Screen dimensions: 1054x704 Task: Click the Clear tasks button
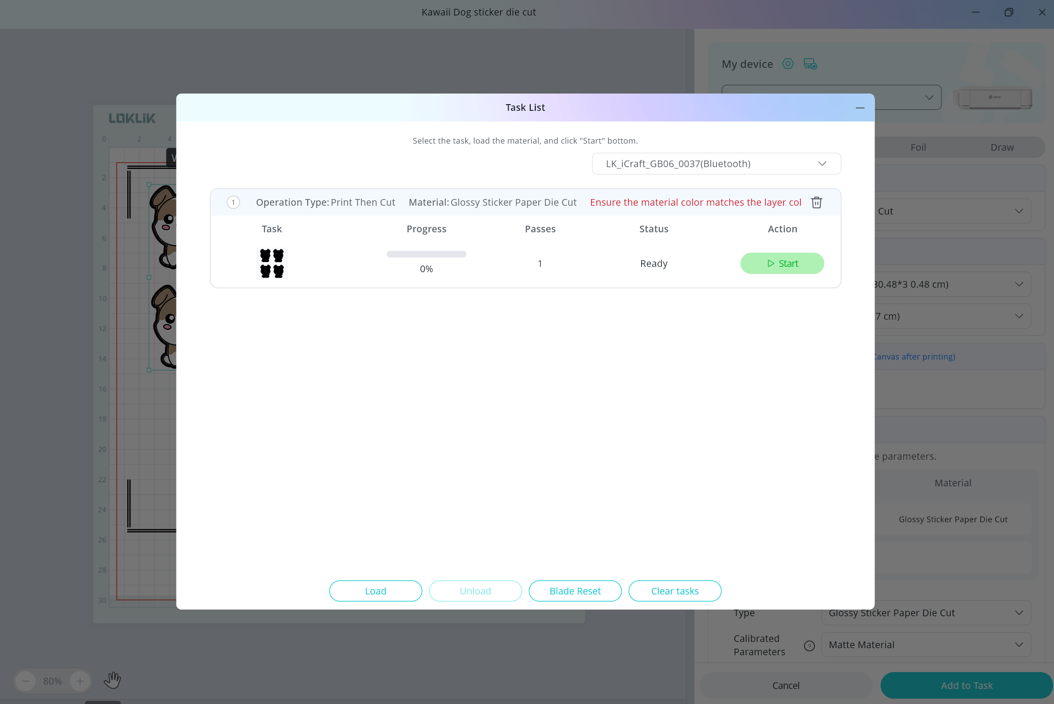coord(674,591)
